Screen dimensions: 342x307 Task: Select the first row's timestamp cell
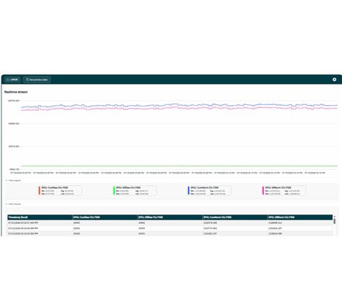(x=40, y=222)
